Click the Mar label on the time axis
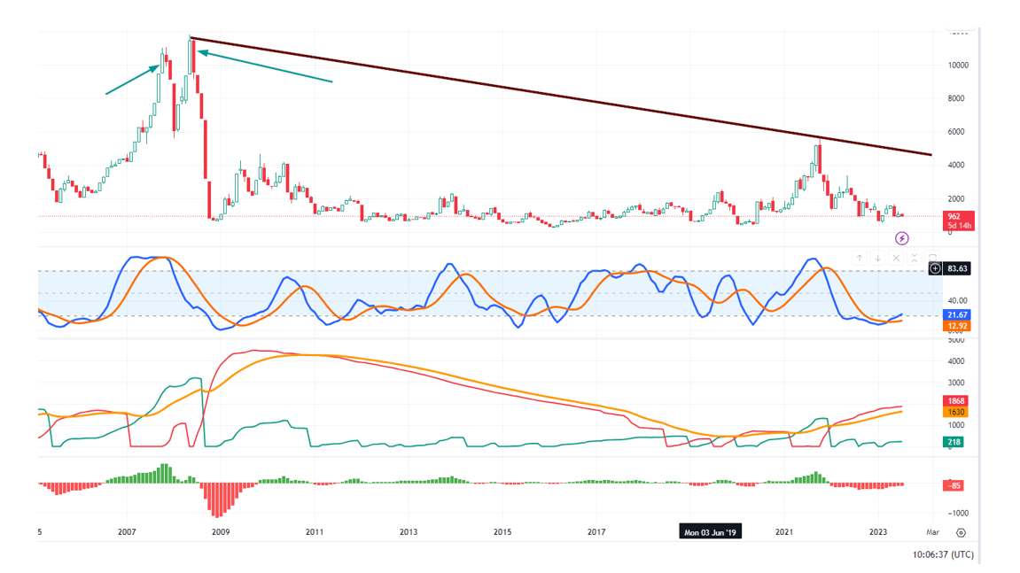Image resolution: width=1020 pixels, height=573 pixels. pos(931,531)
